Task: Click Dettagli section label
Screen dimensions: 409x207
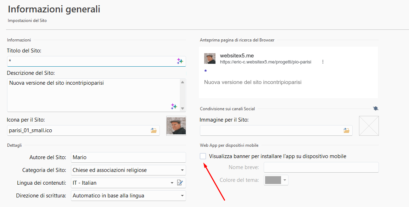Action: (14, 145)
